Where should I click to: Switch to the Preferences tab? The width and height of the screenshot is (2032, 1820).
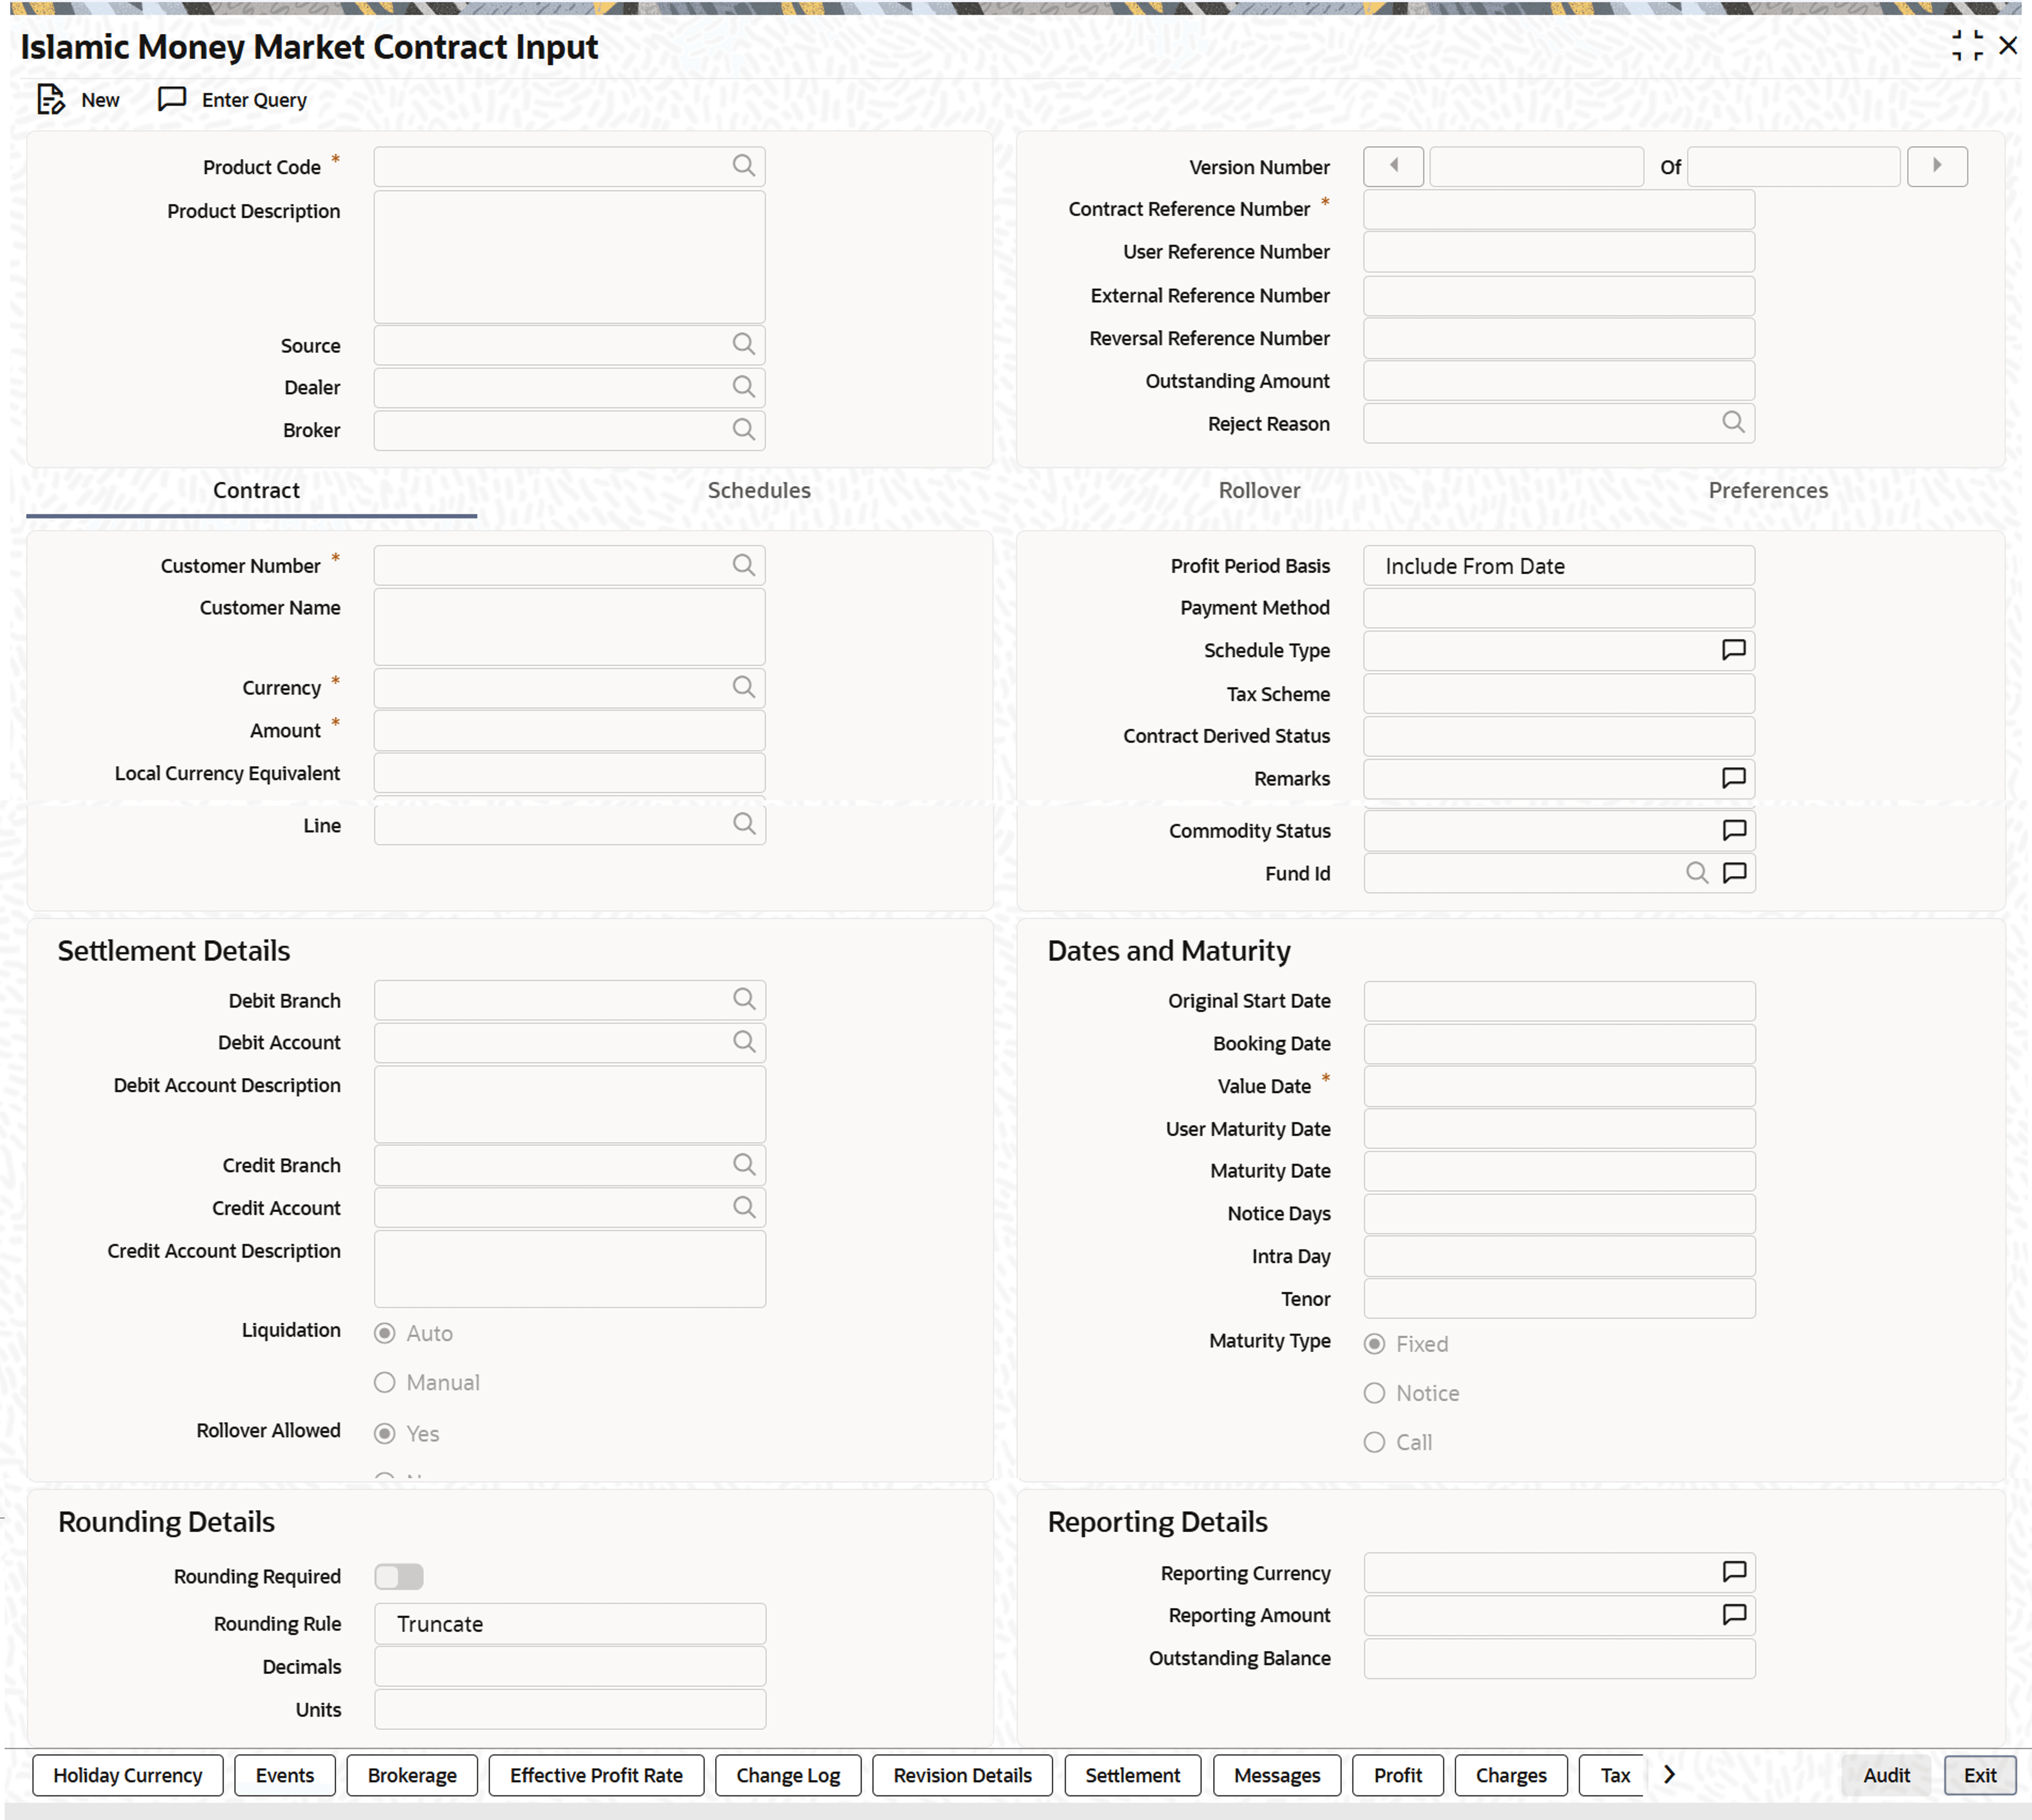point(1767,490)
